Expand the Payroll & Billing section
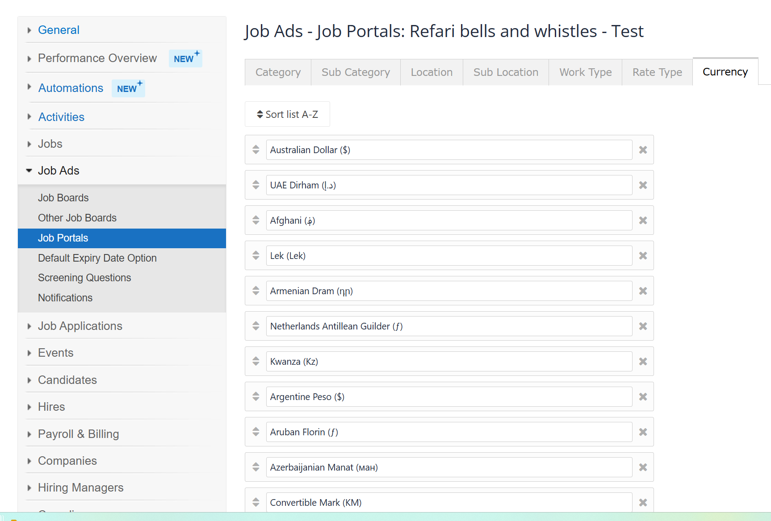Screen dimensions: 771x521 [x=78, y=434]
